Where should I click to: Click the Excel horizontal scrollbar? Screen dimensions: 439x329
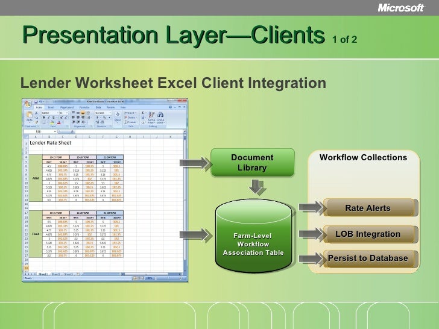pos(153,274)
